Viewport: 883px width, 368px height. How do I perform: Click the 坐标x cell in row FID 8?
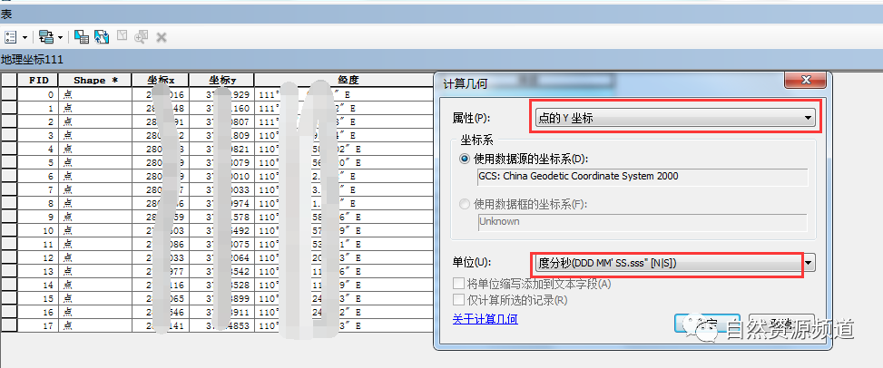161,203
